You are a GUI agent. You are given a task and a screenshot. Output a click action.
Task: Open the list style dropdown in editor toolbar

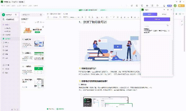pos(107,17)
